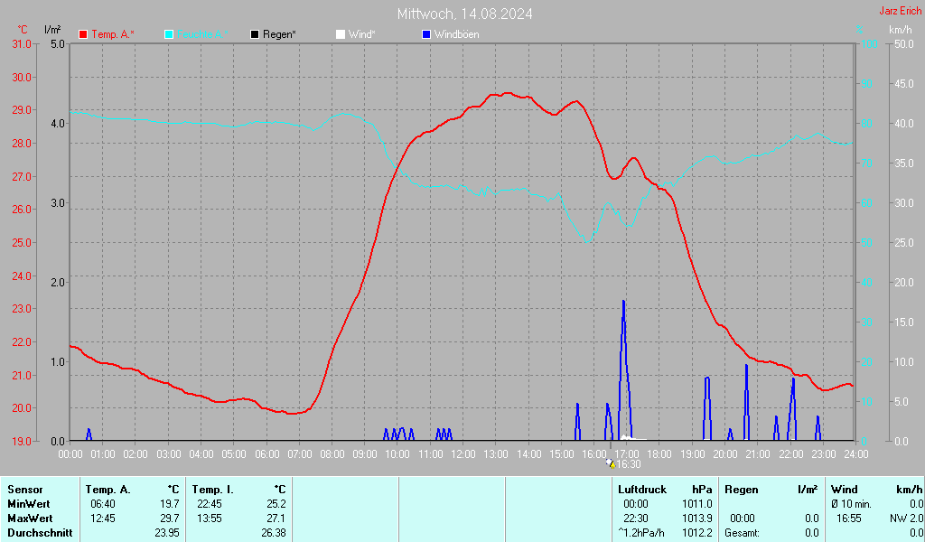925x542 pixels.
Task: Click the 'Regen' table column header
Action: [x=741, y=490]
